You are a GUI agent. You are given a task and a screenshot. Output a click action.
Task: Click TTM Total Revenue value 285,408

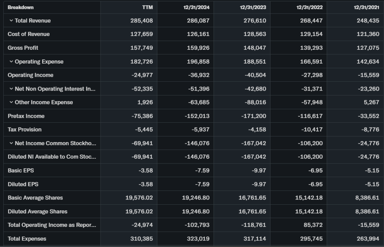click(x=142, y=21)
